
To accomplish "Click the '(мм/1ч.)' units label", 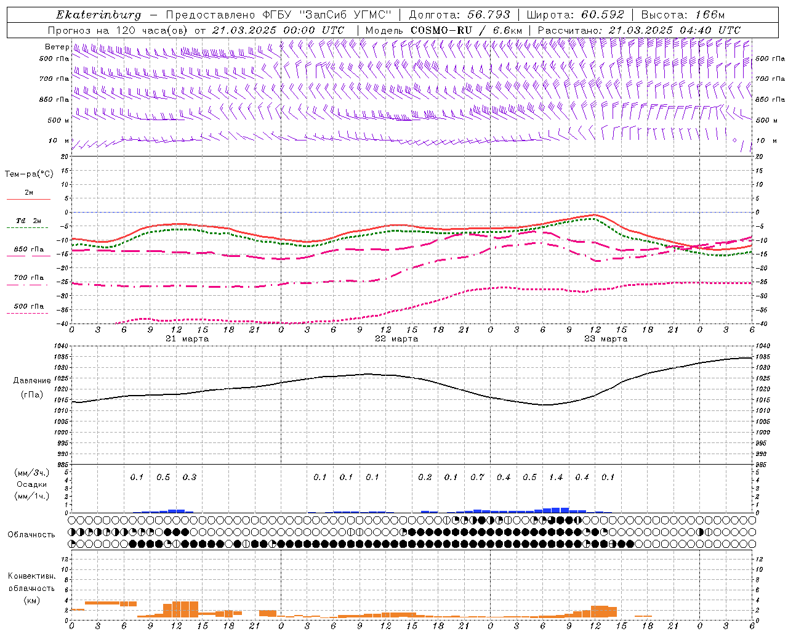I will [32, 496].
